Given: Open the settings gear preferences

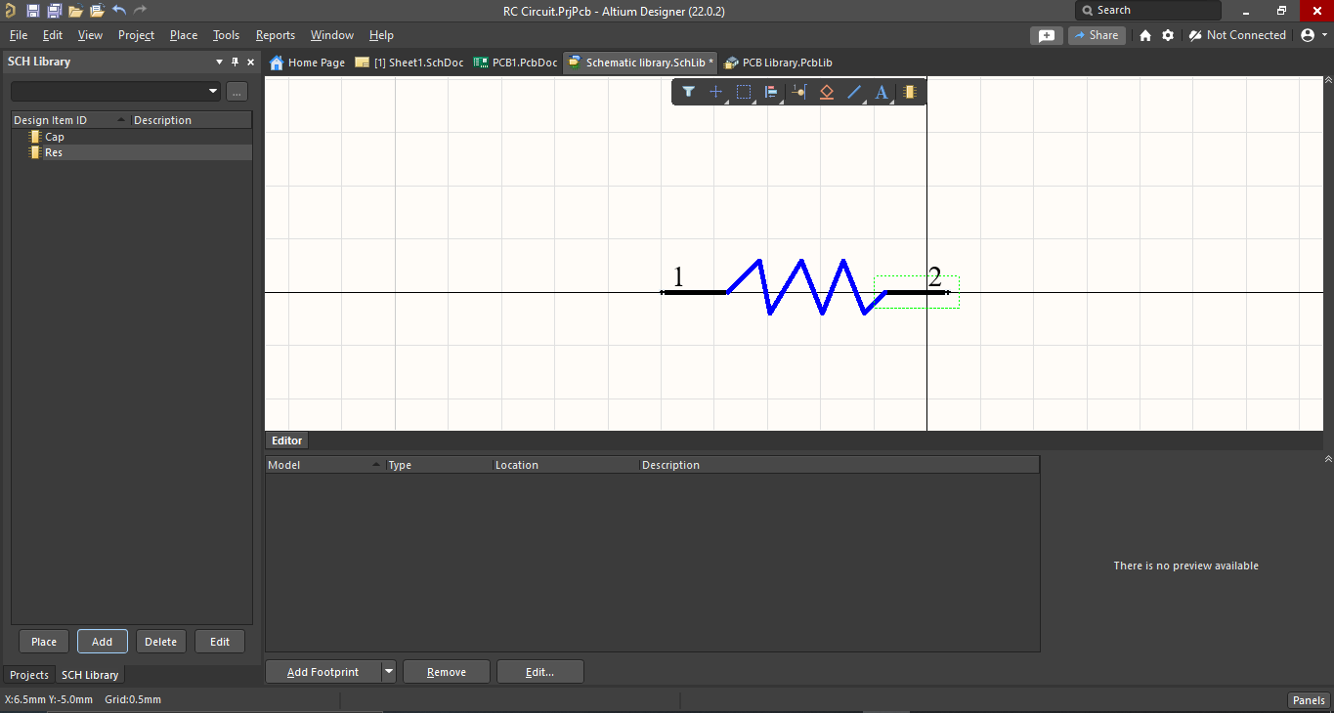Looking at the screenshot, I should [1168, 35].
